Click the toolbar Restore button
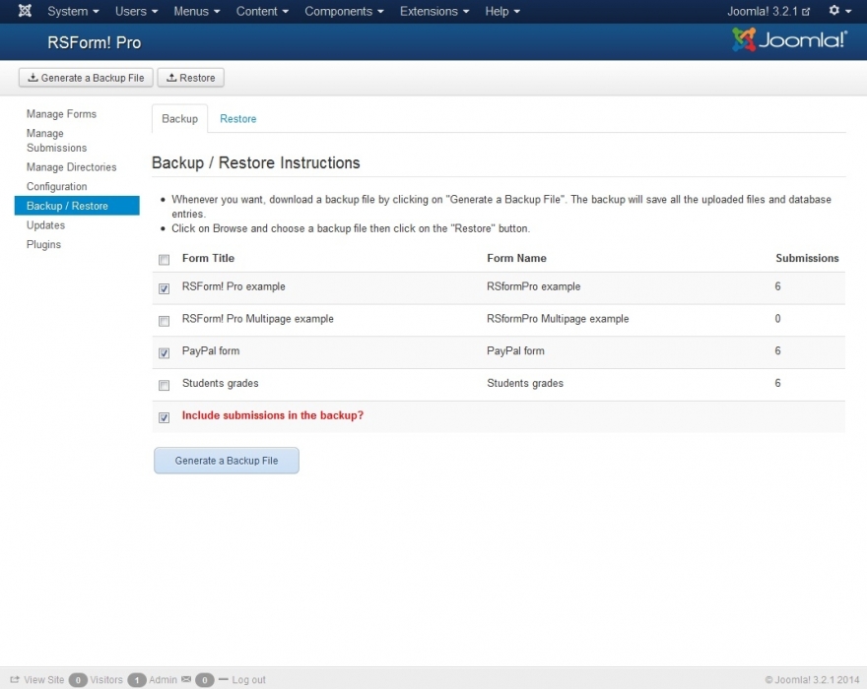Viewport: 867px width, 689px height. point(191,78)
